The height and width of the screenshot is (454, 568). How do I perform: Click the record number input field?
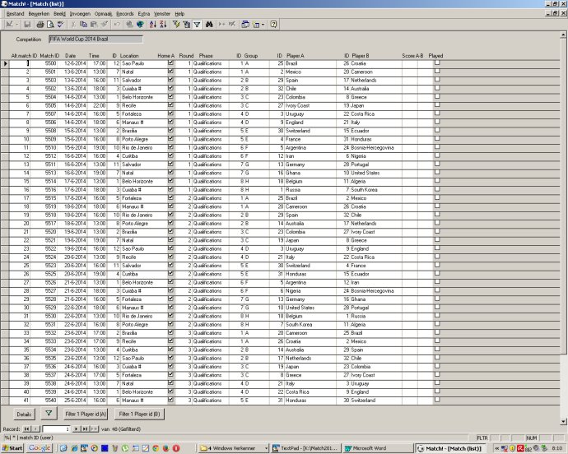(x=56, y=429)
